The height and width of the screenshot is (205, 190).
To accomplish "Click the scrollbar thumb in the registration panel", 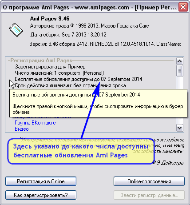I will coord(180,71).
